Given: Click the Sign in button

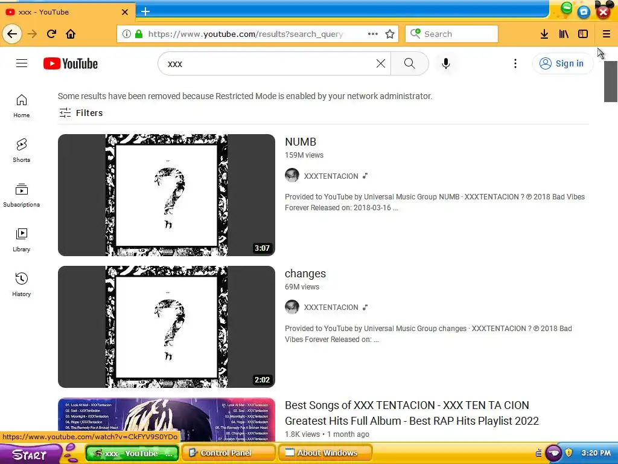Looking at the screenshot, I should [562, 63].
